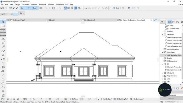Open Trace reference dropdown arrow
This screenshot has height=103, width=183.
click(x=57, y=8)
